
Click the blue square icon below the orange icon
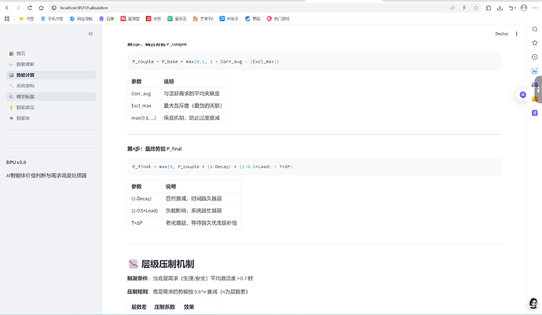click(x=535, y=112)
